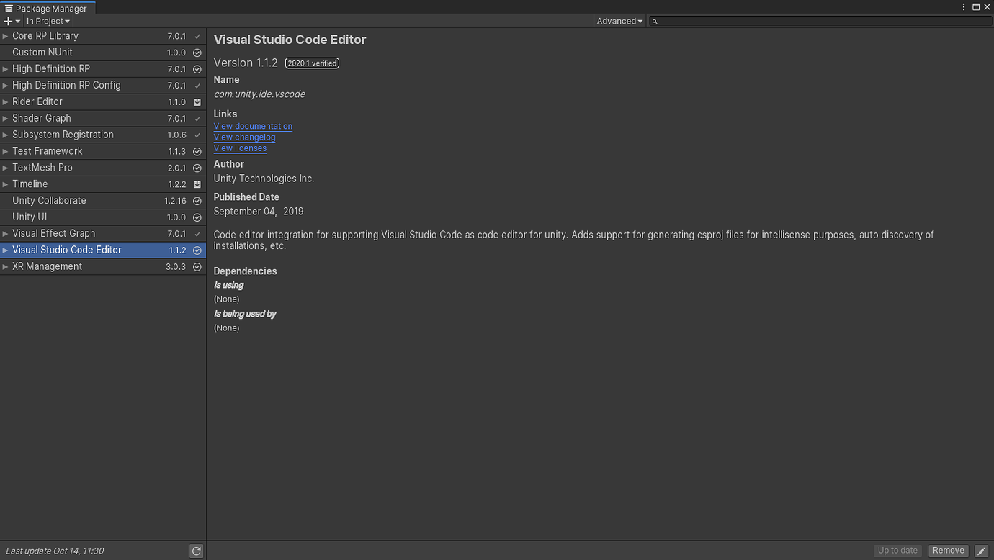Click the Rider Editor update-available icon

[197, 102]
